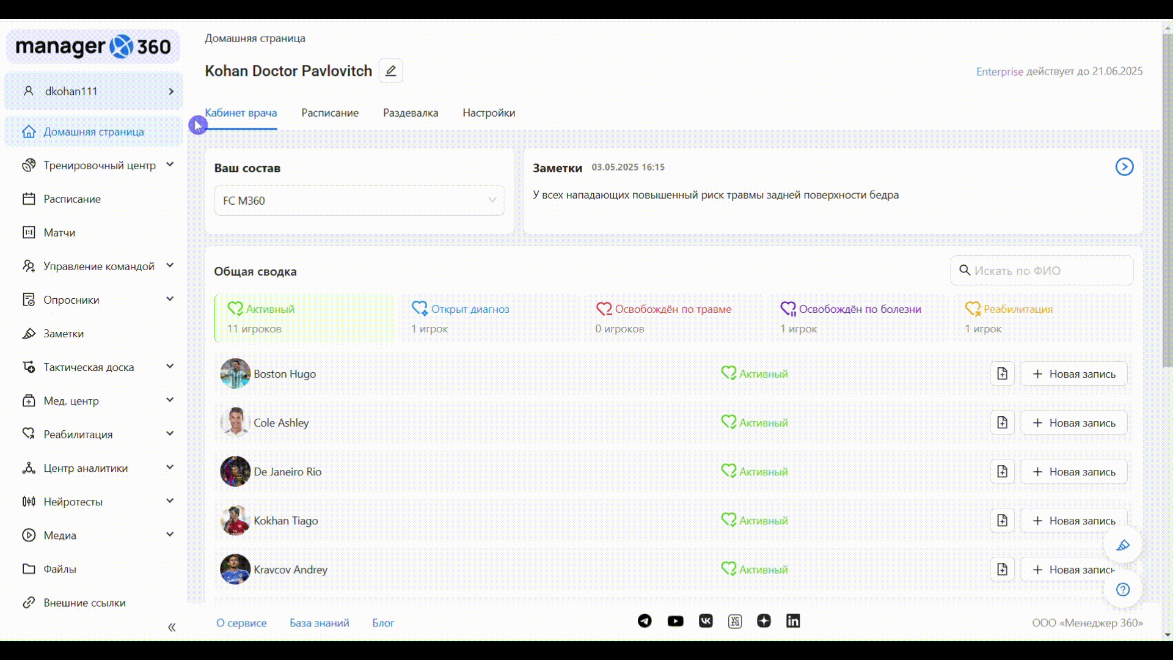Open medical document icon for Kravcov Andrey
The image size is (1173, 660).
(x=1002, y=569)
